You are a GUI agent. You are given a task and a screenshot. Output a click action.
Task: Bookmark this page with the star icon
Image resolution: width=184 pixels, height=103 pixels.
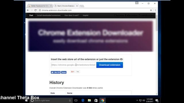pos(151,10)
